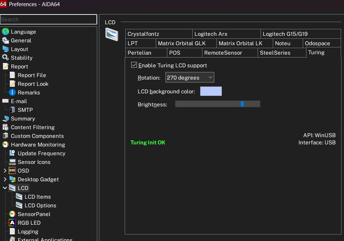
Task: Collapse the LCD tree node
Action: click(x=5, y=188)
